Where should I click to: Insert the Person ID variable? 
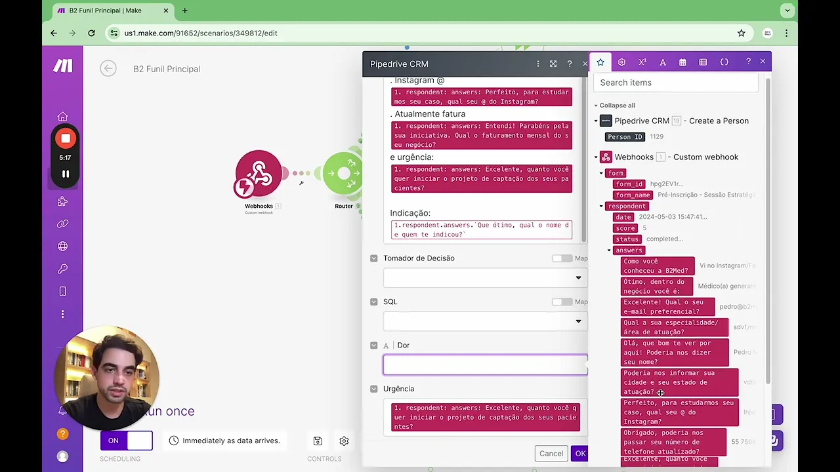[625, 137]
